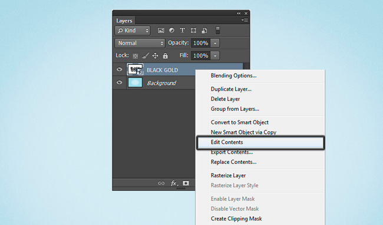Click the BLACK GOLD layer thumbnail

pos(135,70)
